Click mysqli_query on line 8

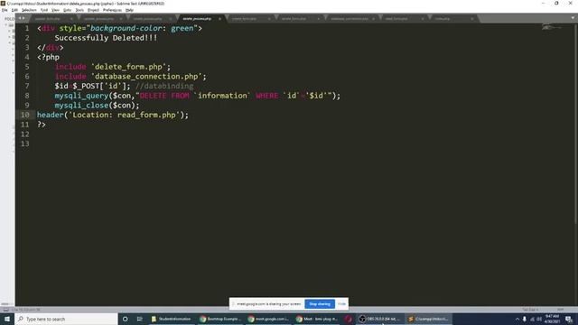[x=81, y=96]
